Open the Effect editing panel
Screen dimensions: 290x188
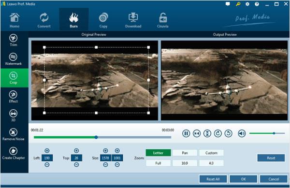14,97
